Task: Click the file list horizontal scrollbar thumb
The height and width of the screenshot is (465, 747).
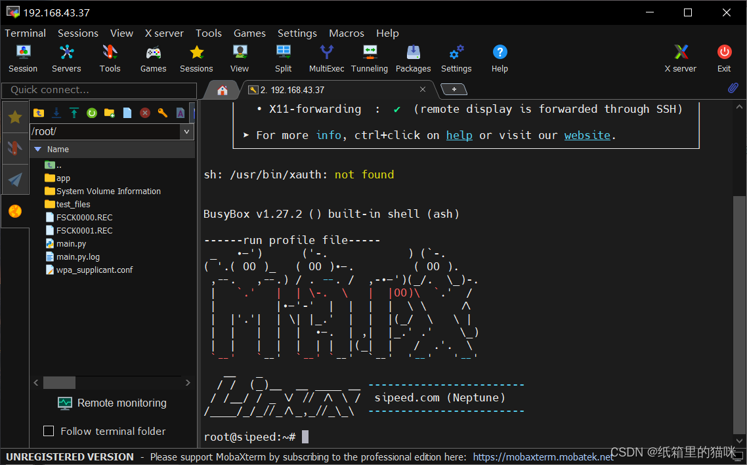Action: coord(59,382)
